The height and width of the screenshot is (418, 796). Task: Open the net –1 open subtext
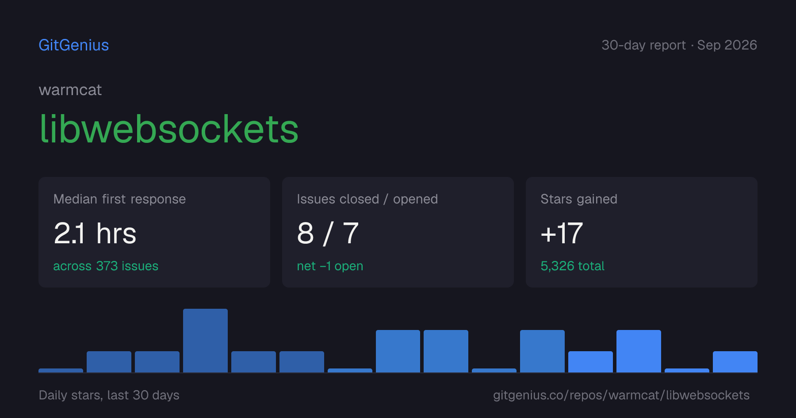(x=330, y=266)
